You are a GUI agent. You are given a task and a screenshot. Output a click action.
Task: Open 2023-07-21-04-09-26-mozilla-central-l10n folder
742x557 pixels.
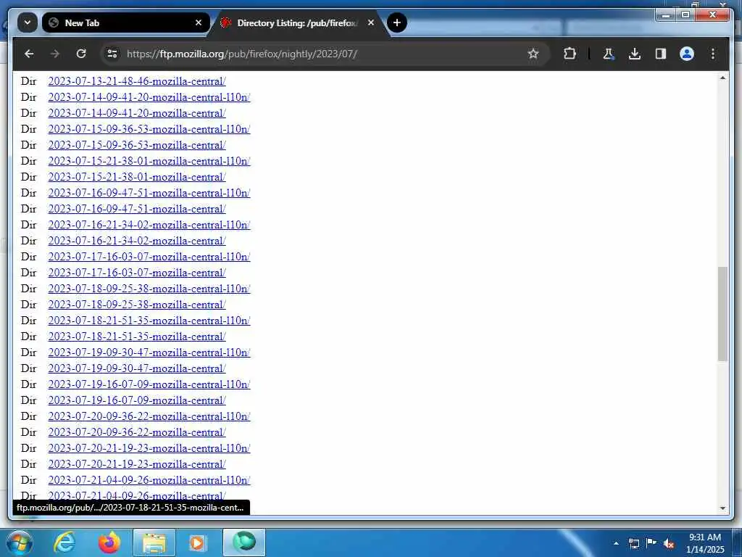149,480
